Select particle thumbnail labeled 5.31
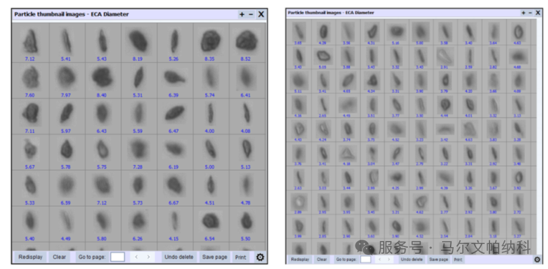Screen dimensions: 548x269 (x=139, y=77)
